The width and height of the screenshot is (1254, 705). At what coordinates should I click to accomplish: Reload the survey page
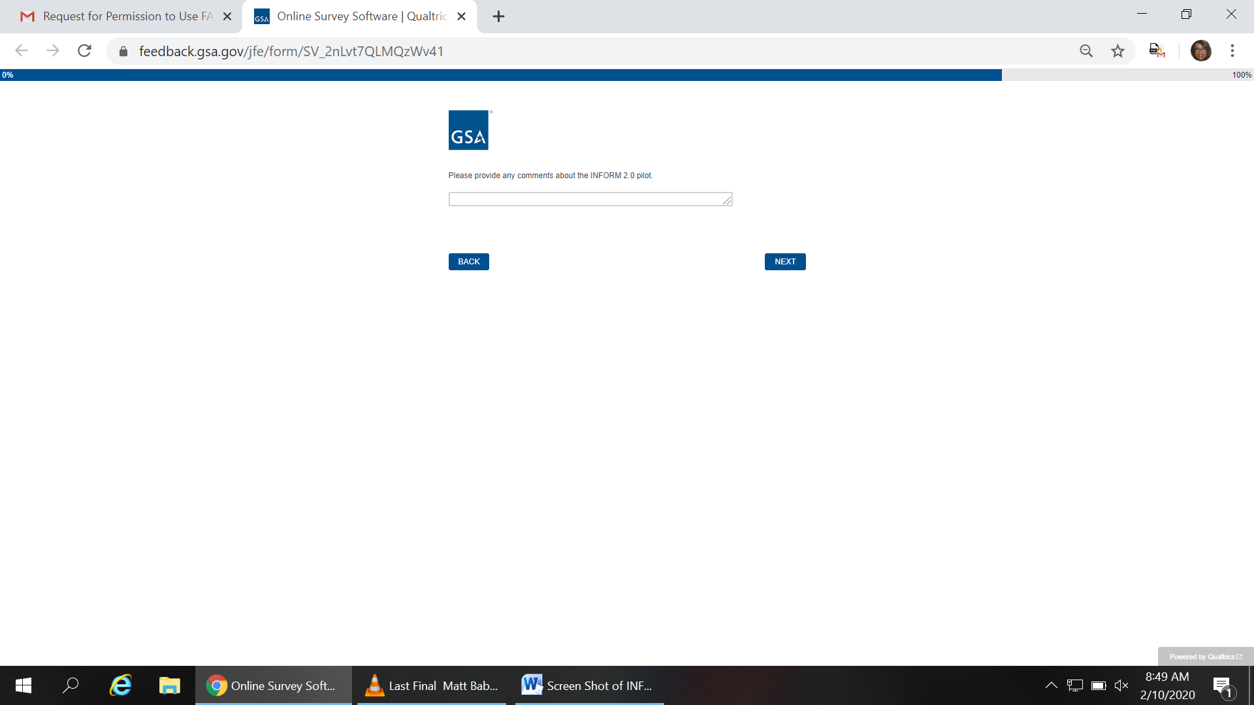tap(84, 51)
